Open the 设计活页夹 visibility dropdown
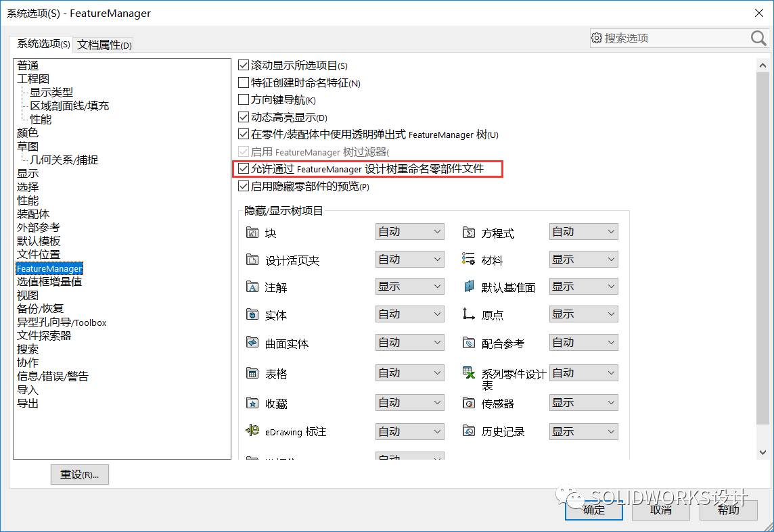This screenshot has width=774, height=532. [410, 260]
